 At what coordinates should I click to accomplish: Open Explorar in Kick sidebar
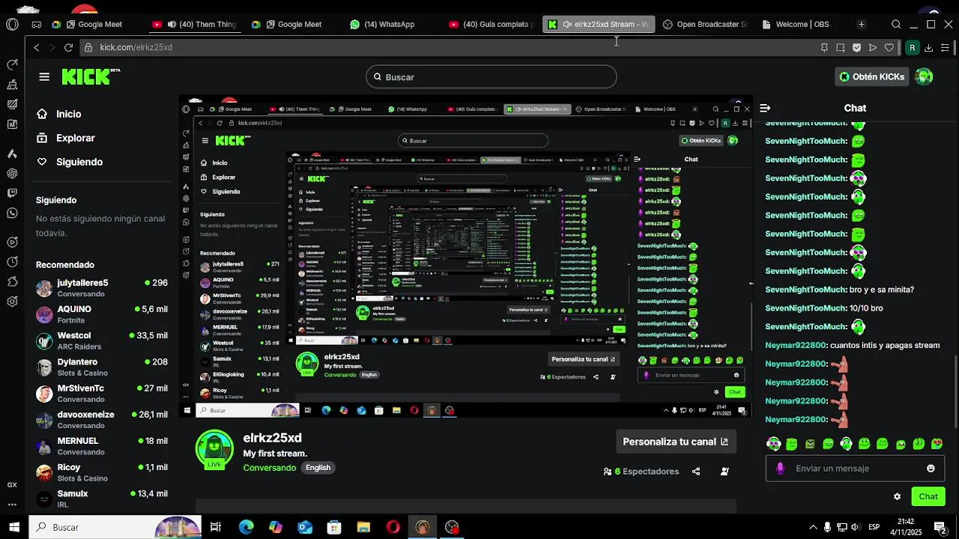click(66, 138)
